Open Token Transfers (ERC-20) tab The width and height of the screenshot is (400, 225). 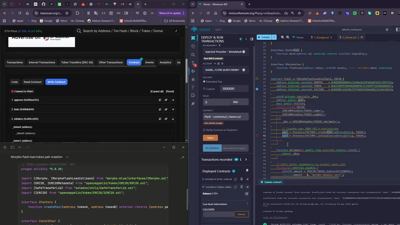tap(77, 62)
